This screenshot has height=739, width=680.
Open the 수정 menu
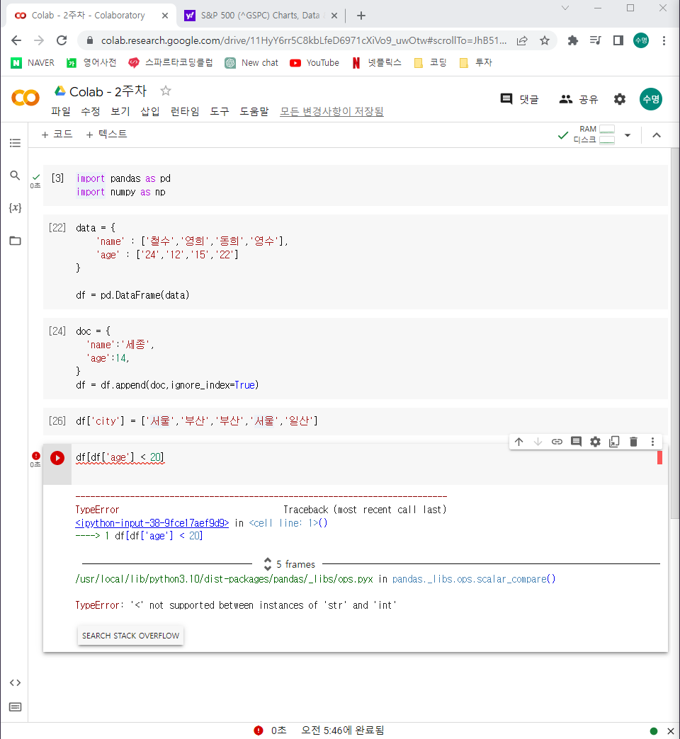point(91,112)
